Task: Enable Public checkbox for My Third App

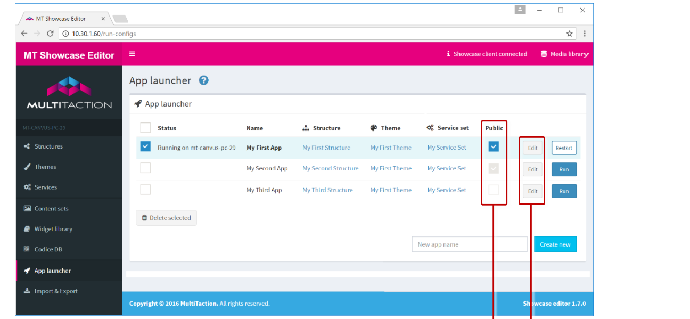Action: point(494,190)
